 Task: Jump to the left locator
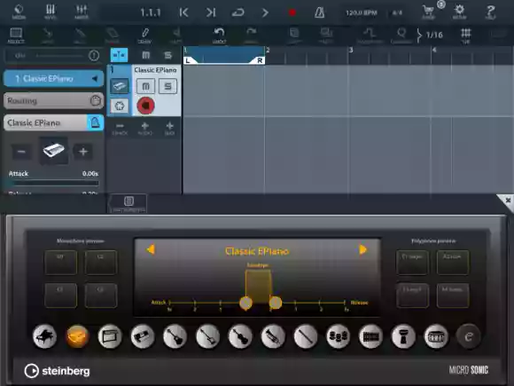[x=184, y=12]
